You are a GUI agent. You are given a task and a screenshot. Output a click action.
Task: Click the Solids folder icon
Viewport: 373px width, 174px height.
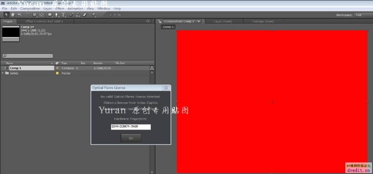7,73
